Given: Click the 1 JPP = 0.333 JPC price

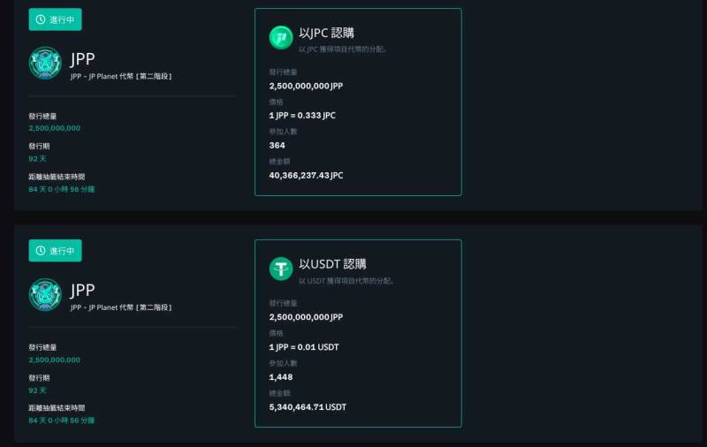Looking at the screenshot, I should (302, 116).
